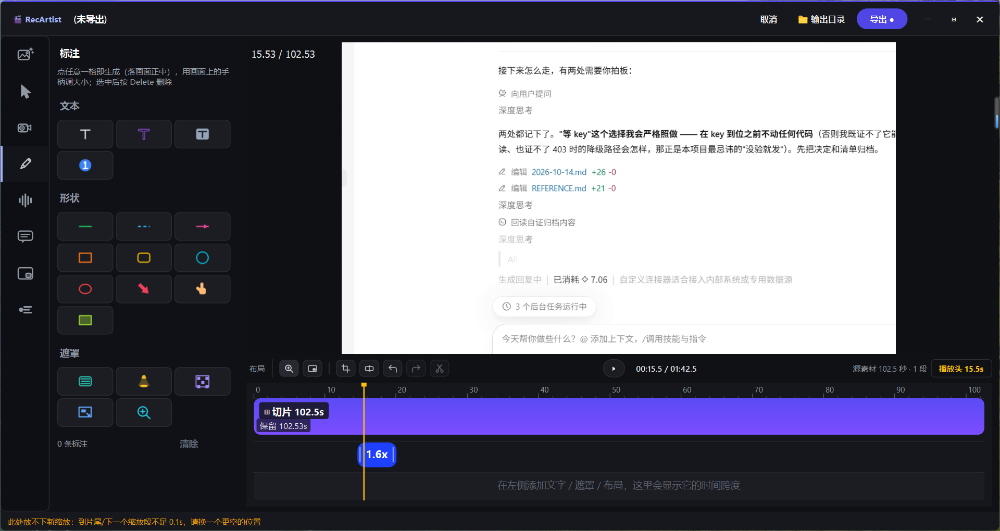Click the 导出 export button
This screenshot has width=1000, height=531.
point(882,19)
